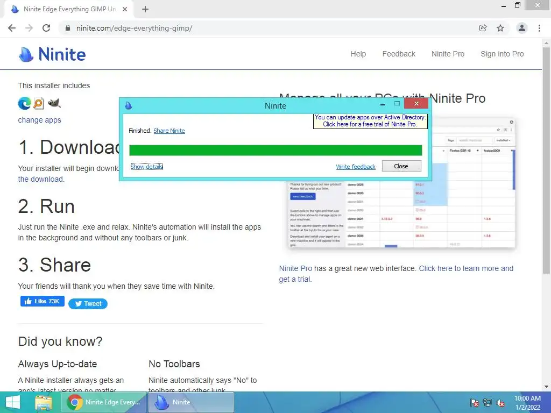This screenshot has height=413, width=551.
Task: Open the Chrome profile avatar
Action: pos(522,28)
